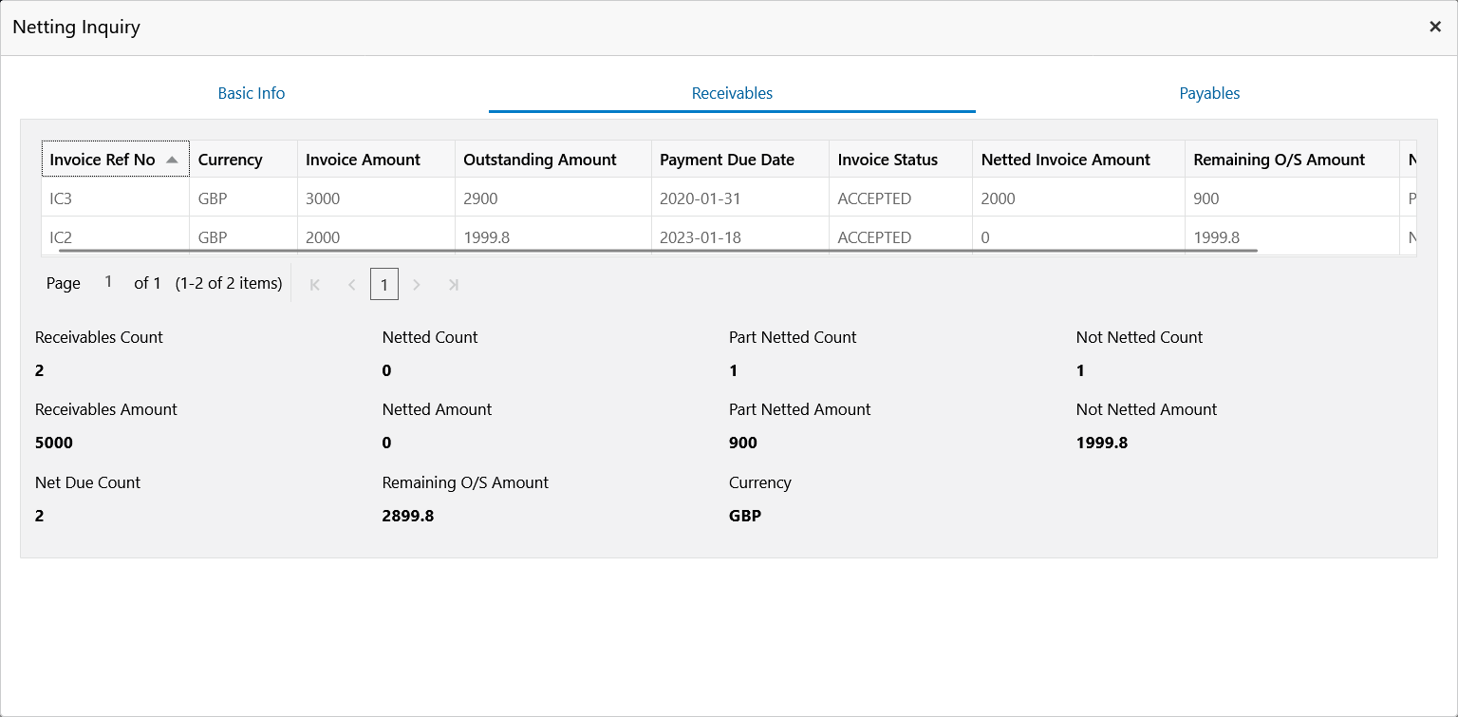Select the IC2 invoice reference cell
The width and height of the screenshot is (1458, 717).
pyautogui.click(x=116, y=236)
